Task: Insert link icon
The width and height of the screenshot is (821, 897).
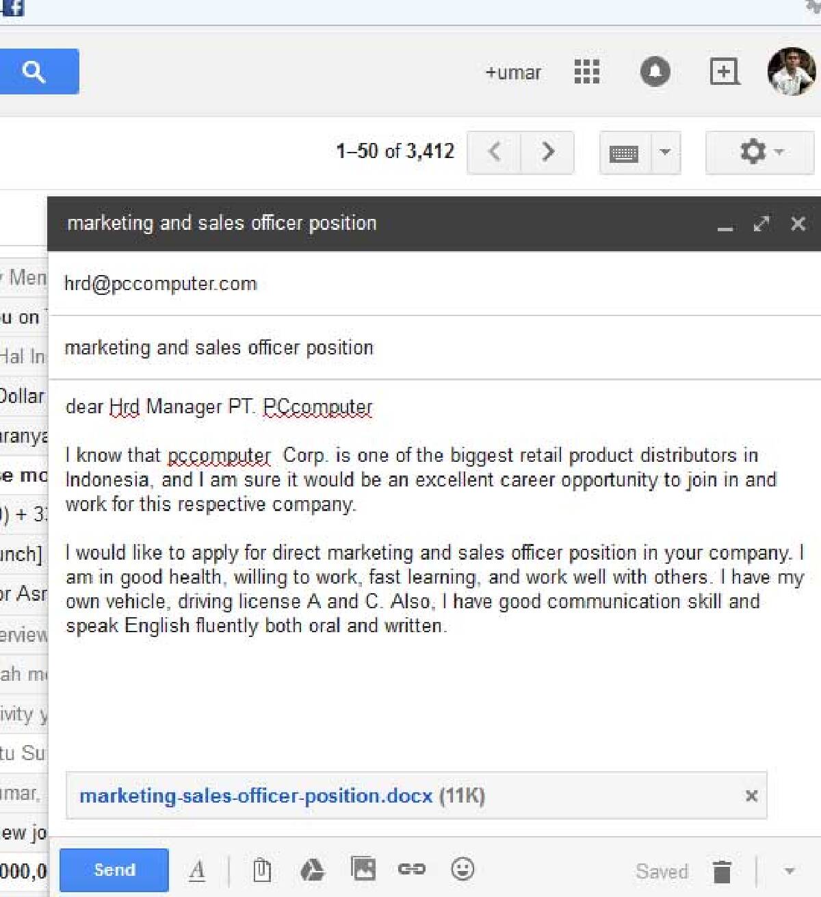Action: point(412,869)
